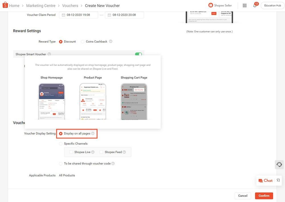Go to Home breadcrumb

point(14,6)
